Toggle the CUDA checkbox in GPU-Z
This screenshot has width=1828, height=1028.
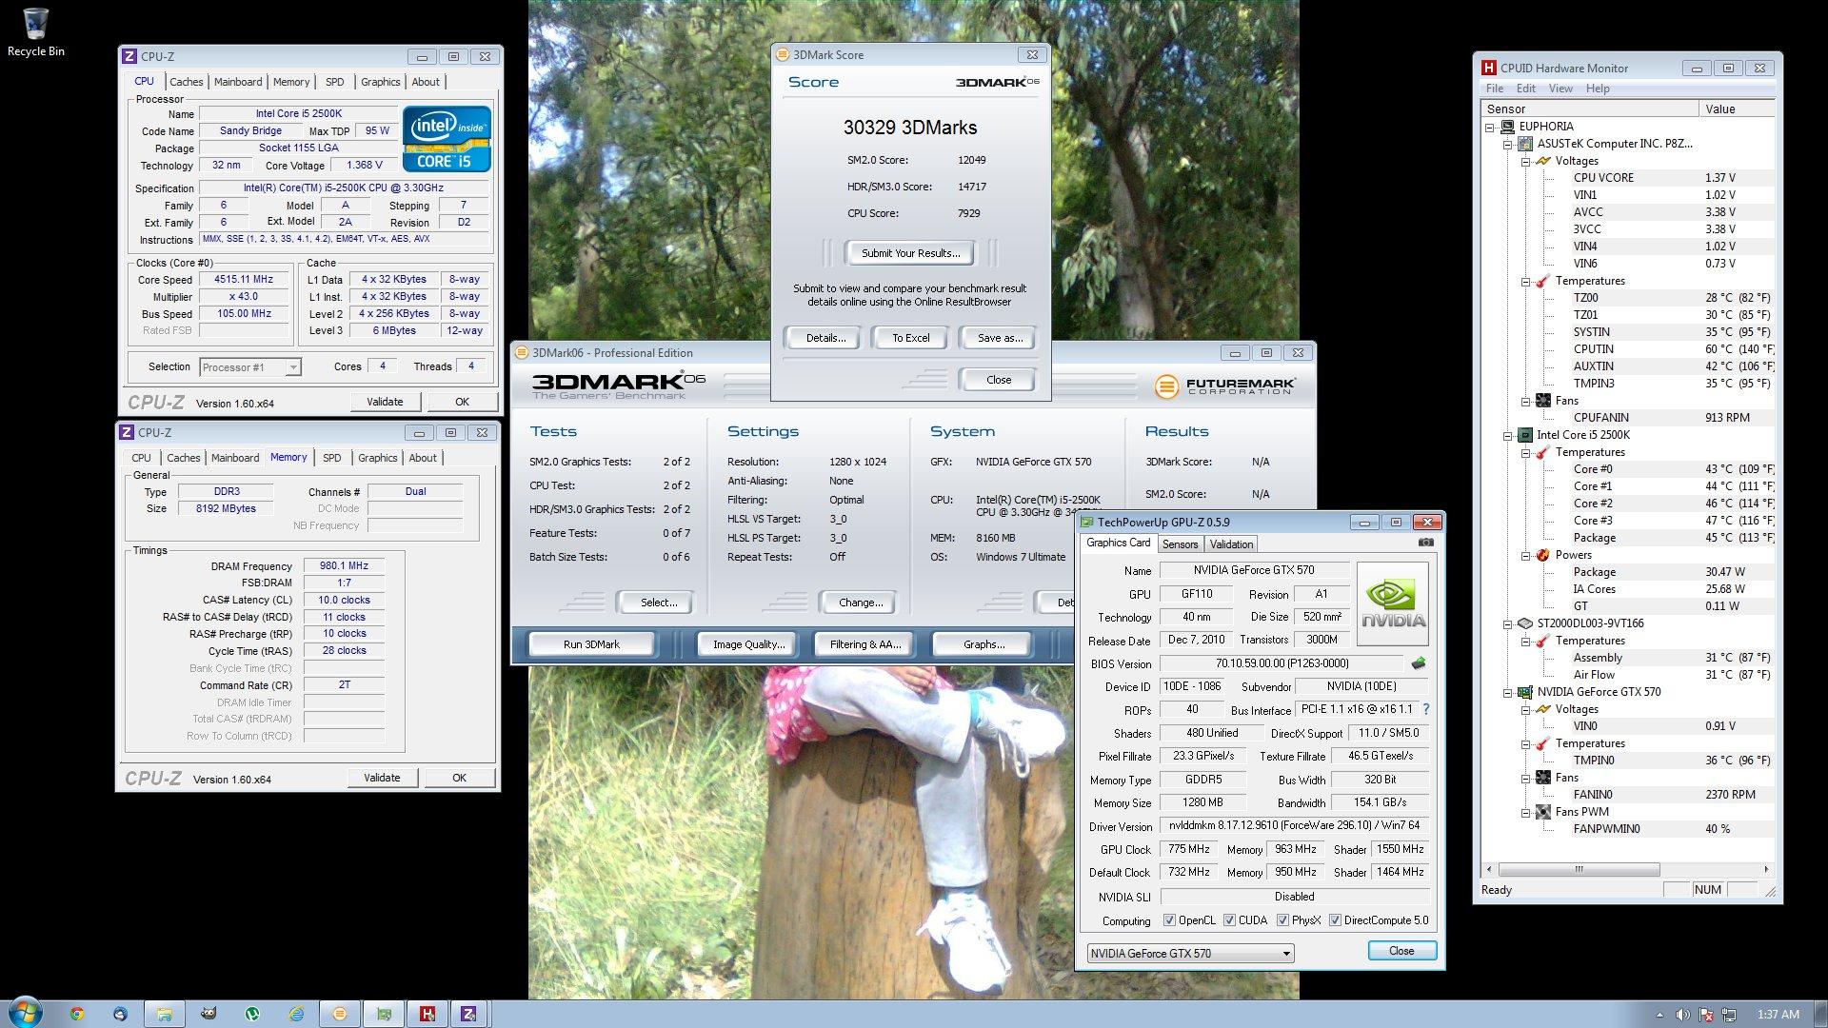[1230, 920]
